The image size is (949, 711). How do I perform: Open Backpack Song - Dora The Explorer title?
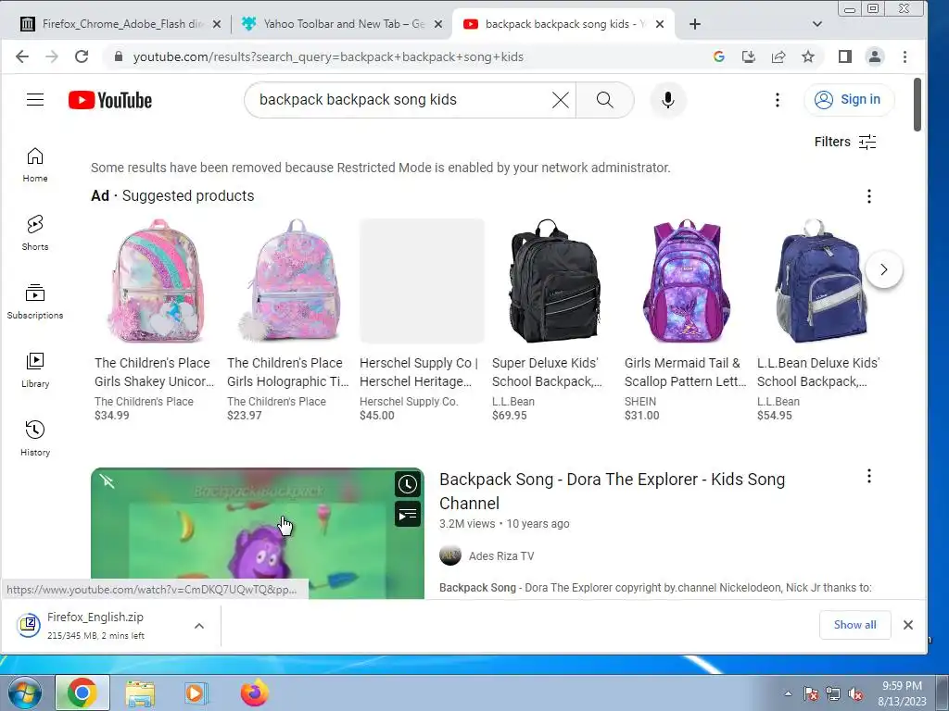point(612,491)
